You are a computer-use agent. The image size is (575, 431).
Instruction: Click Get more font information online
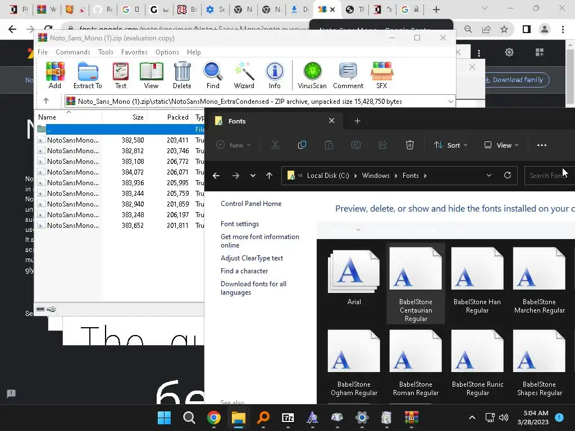(x=259, y=241)
